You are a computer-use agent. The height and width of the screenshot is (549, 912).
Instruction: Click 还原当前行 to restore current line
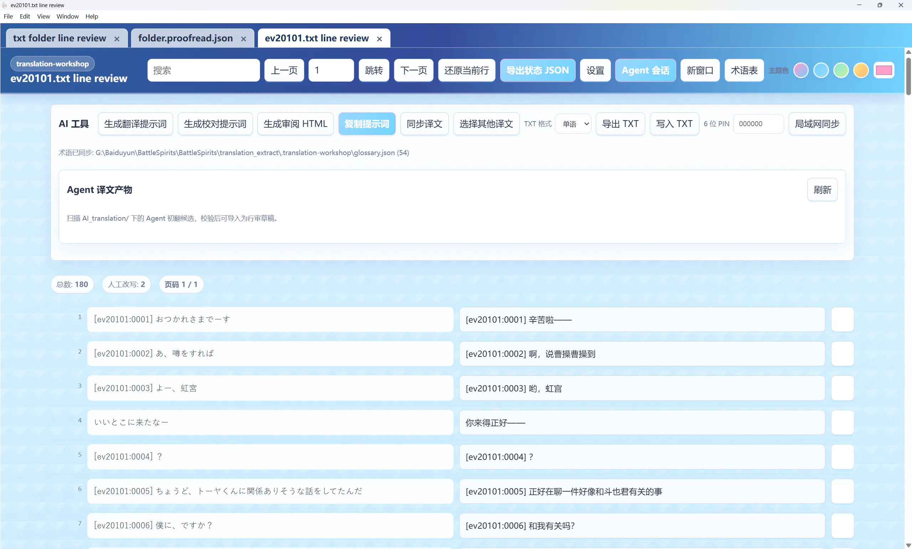467,70
